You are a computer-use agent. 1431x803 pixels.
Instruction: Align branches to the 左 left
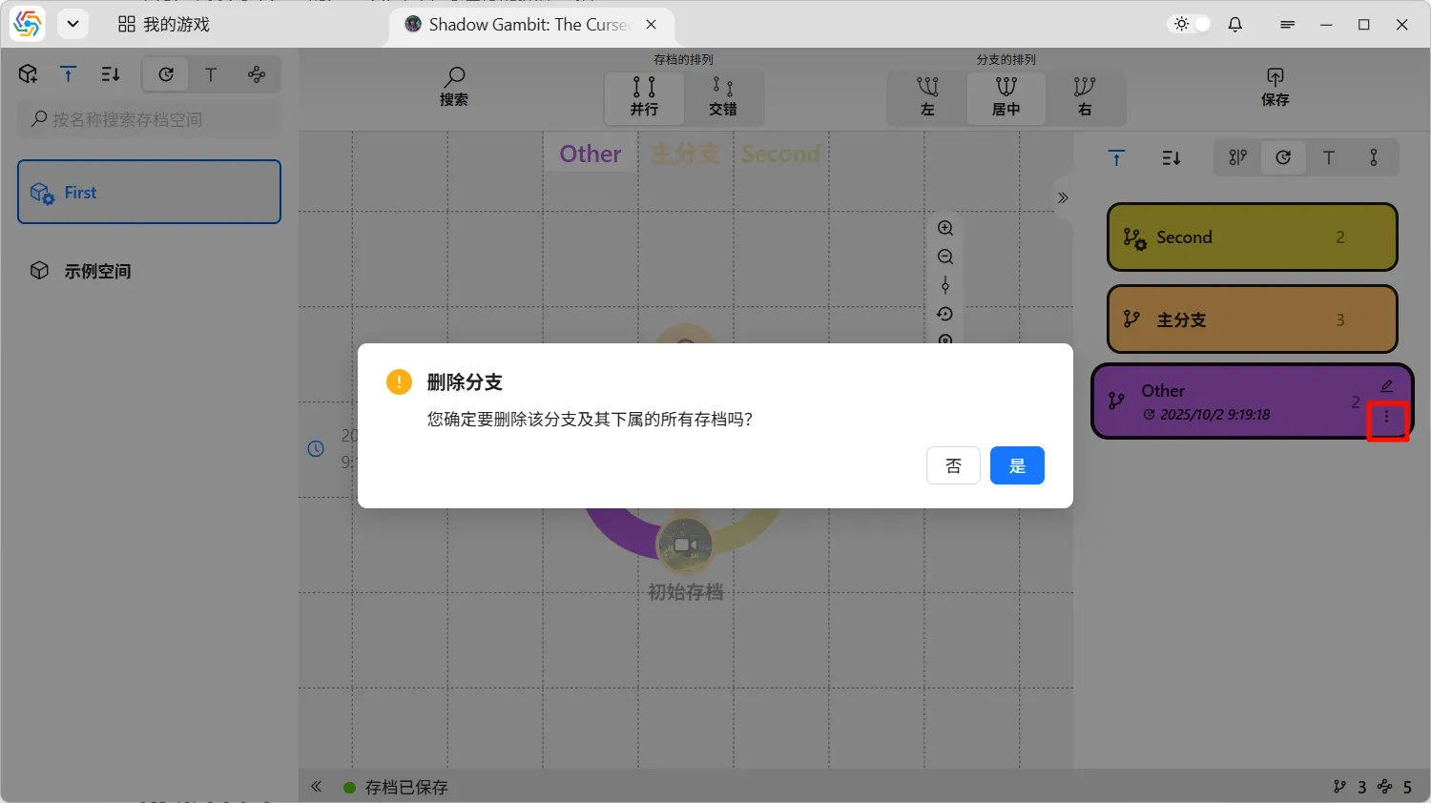coord(927,97)
